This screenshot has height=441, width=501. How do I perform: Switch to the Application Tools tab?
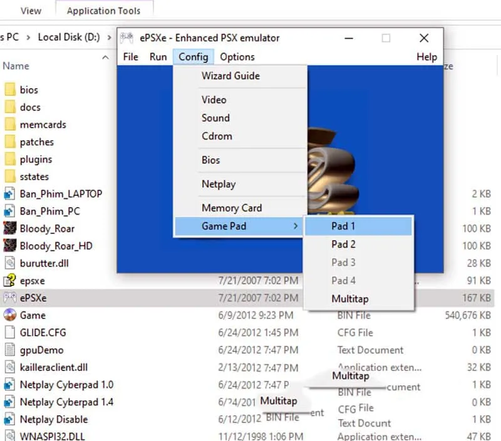pyautogui.click(x=104, y=11)
